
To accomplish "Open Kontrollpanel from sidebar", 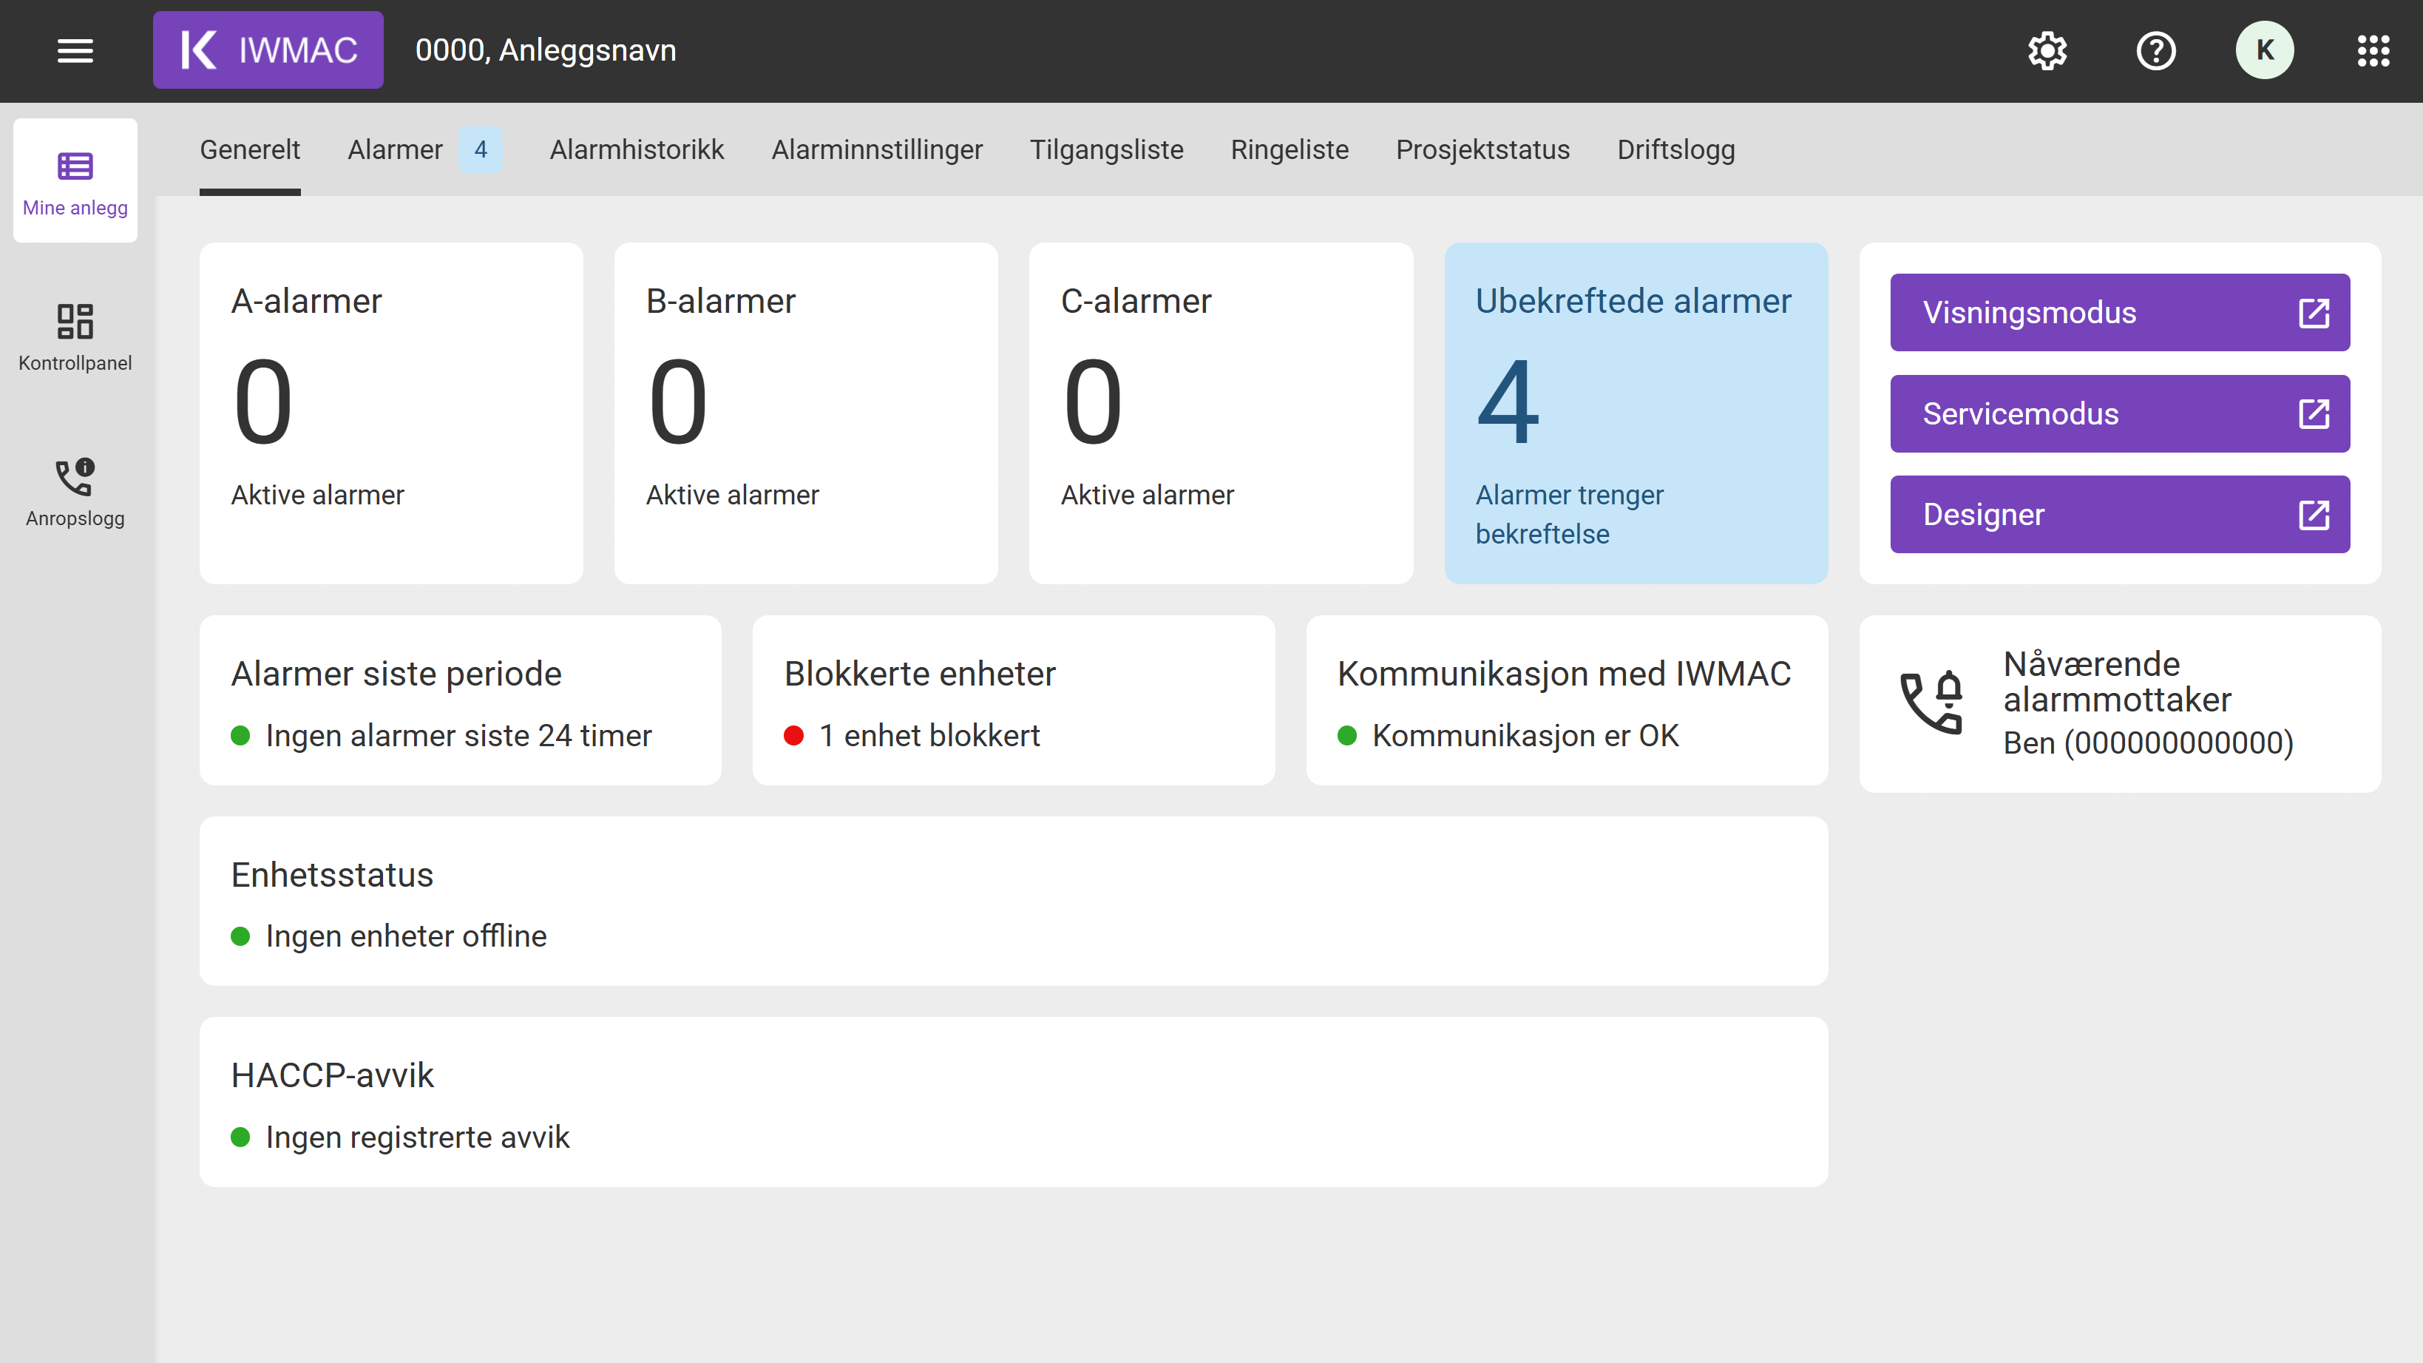I will (x=75, y=336).
